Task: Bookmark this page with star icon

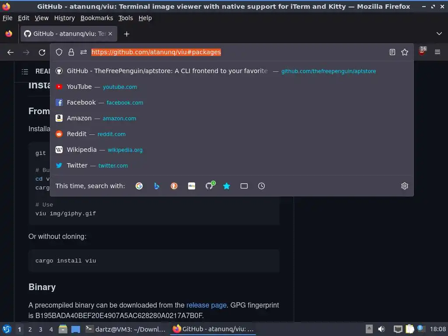Action: tap(405, 52)
